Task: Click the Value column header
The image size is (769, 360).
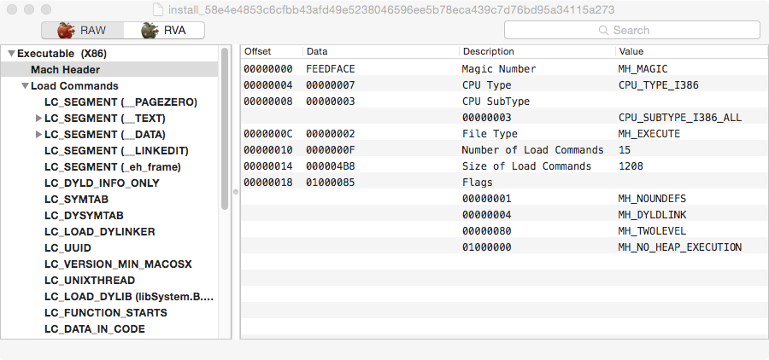Action: [690, 52]
